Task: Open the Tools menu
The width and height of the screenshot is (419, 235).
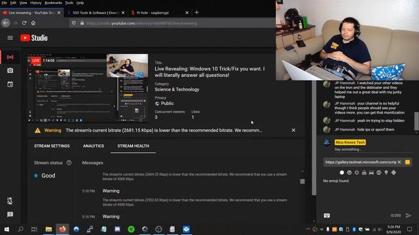Action: coord(69,3)
